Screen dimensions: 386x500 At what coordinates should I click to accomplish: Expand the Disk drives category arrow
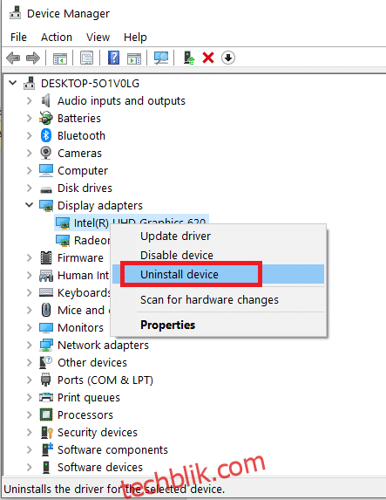coord(30,188)
